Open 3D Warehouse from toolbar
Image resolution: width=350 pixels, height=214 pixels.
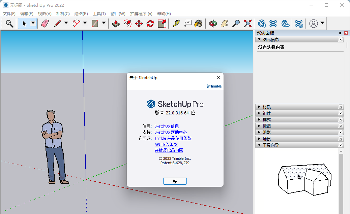point(262,23)
